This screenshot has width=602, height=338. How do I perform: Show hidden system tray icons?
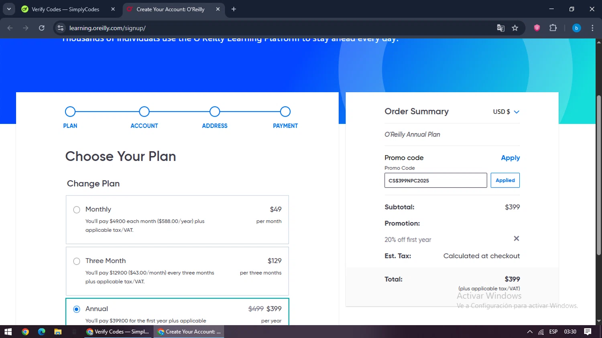[x=530, y=332]
